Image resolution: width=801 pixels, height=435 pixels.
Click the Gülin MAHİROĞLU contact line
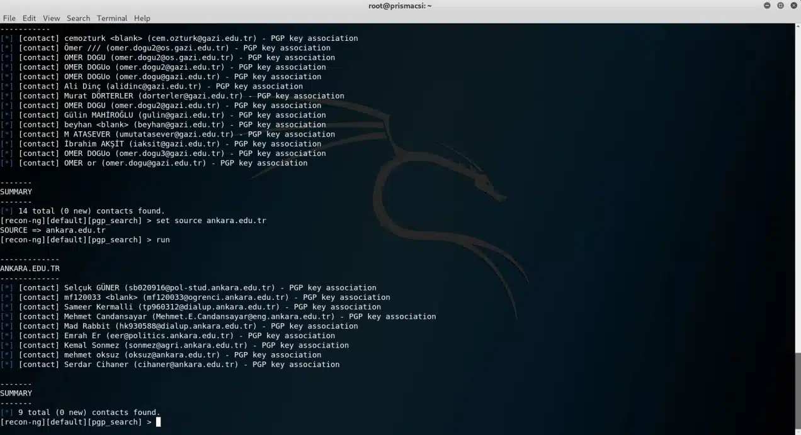(x=163, y=115)
